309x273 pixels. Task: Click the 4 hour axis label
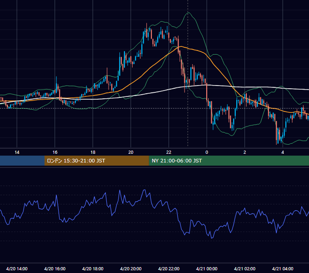(x=283, y=152)
